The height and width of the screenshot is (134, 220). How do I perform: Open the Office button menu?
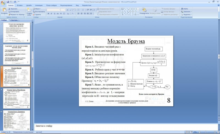[x=3, y=3]
